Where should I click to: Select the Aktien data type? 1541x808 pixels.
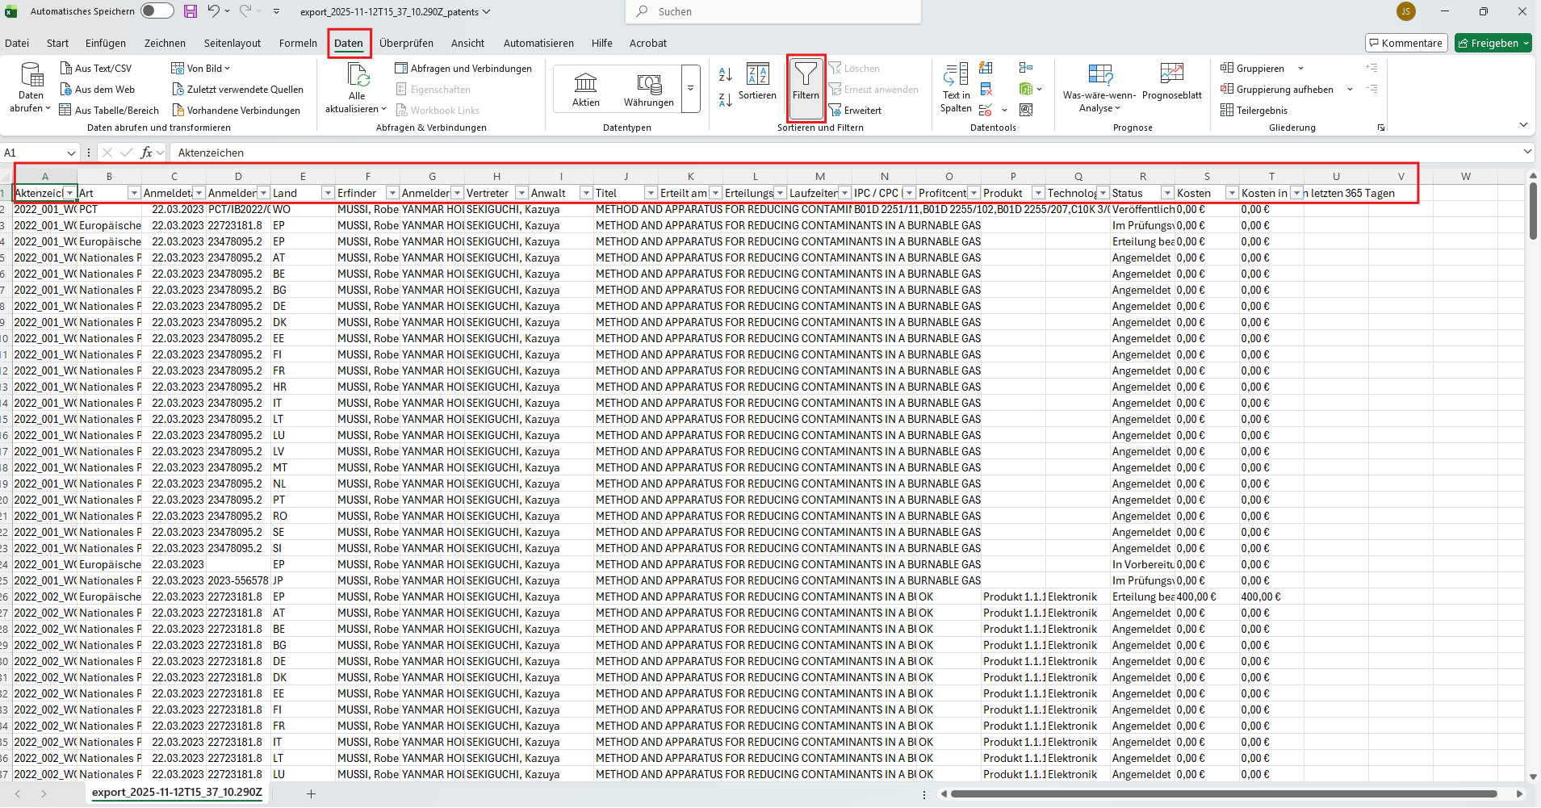586,89
